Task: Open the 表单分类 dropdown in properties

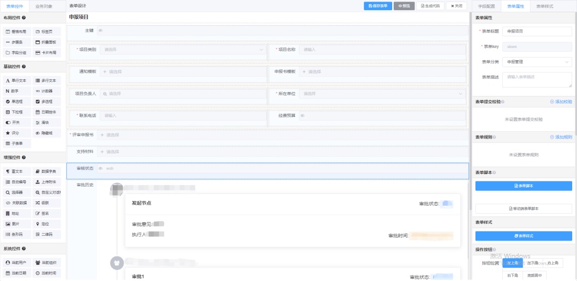Action: 537,62
